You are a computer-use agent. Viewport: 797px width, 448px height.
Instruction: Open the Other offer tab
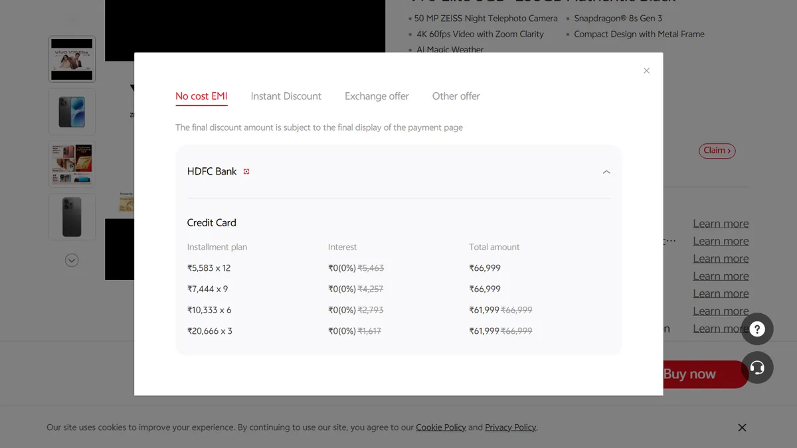456,96
